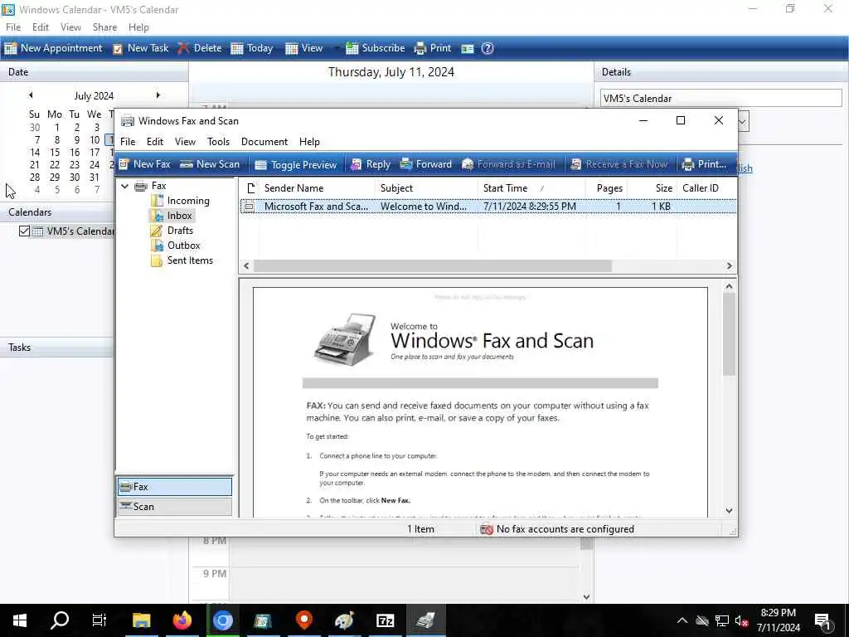Click right arrow of message list scrollbar
Viewport: 849px width, 637px height.
[729, 266]
